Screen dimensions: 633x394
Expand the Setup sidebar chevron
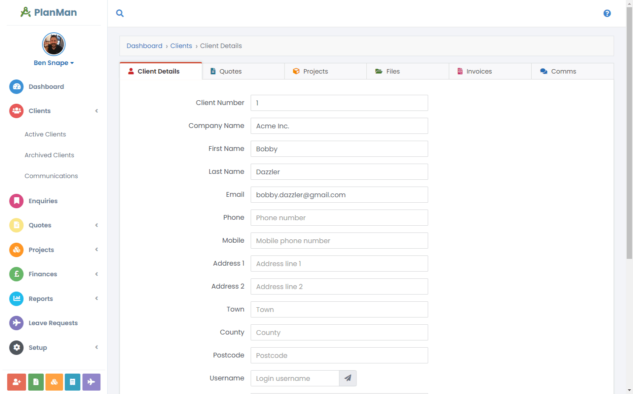click(97, 347)
